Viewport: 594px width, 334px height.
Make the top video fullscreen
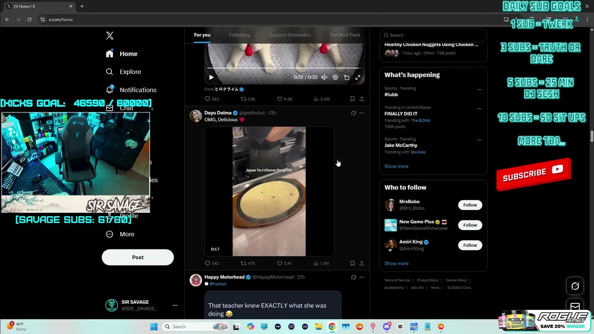click(358, 77)
